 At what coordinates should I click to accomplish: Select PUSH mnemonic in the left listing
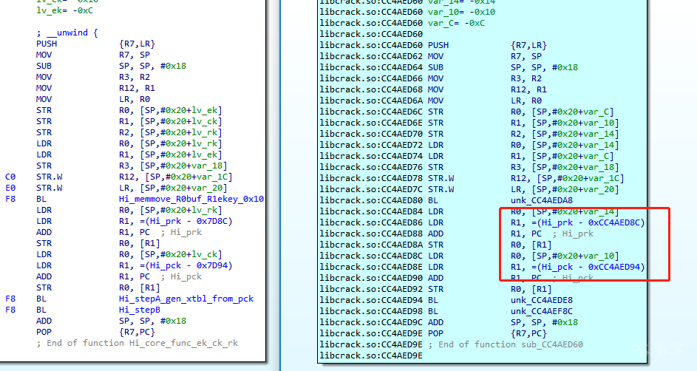[x=47, y=44]
